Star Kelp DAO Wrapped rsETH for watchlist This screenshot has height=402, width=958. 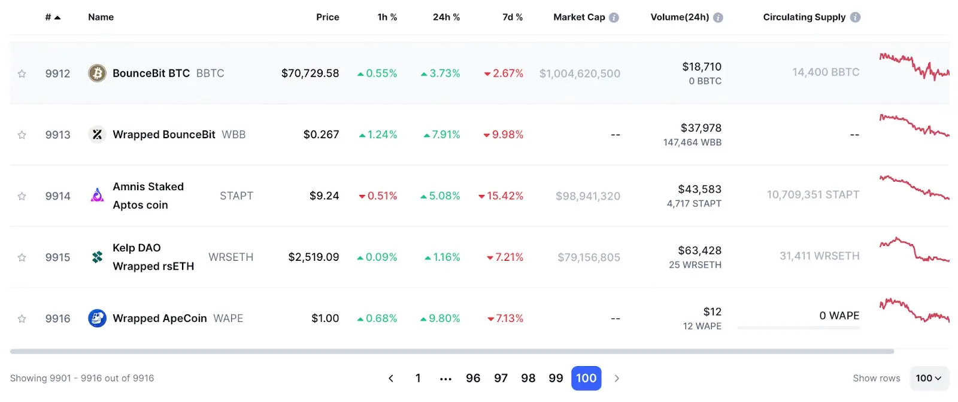pos(22,257)
